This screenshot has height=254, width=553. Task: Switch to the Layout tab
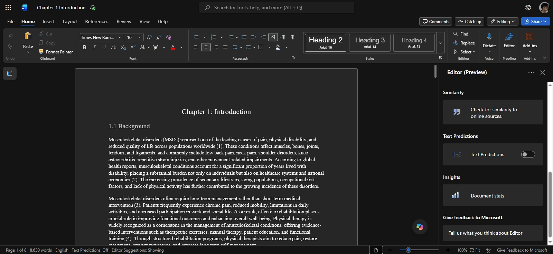point(70,21)
